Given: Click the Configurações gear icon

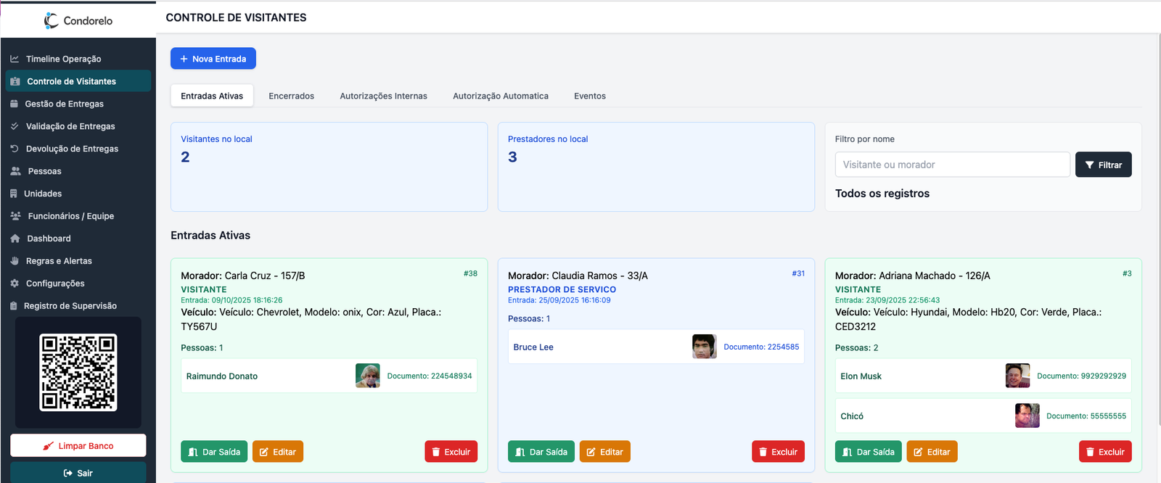Looking at the screenshot, I should click(x=15, y=284).
